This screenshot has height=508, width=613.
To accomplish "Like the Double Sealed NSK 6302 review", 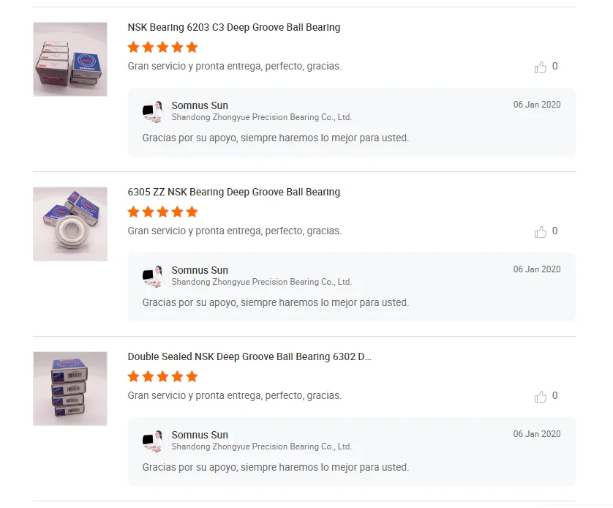I will click(x=541, y=397).
